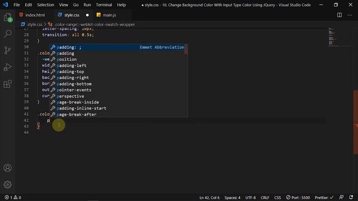
Task: Open the Accounts menu icon
Action: [x=7, y=168]
